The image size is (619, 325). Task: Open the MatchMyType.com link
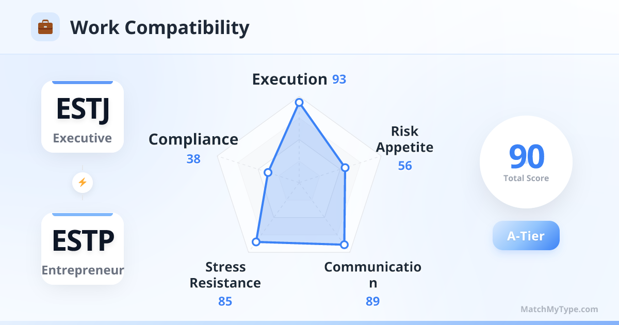point(559,310)
